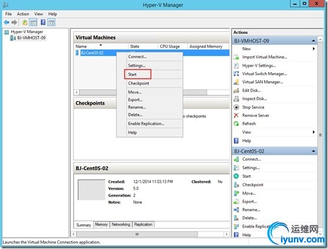
Task: Open the Help menu in the menu bar
Action: pos(52,14)
